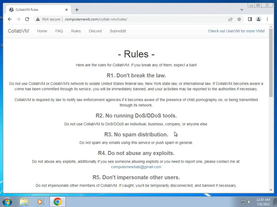
Task: Click the 'Do not spam any emails' sentence
Action: pos(136,143)
